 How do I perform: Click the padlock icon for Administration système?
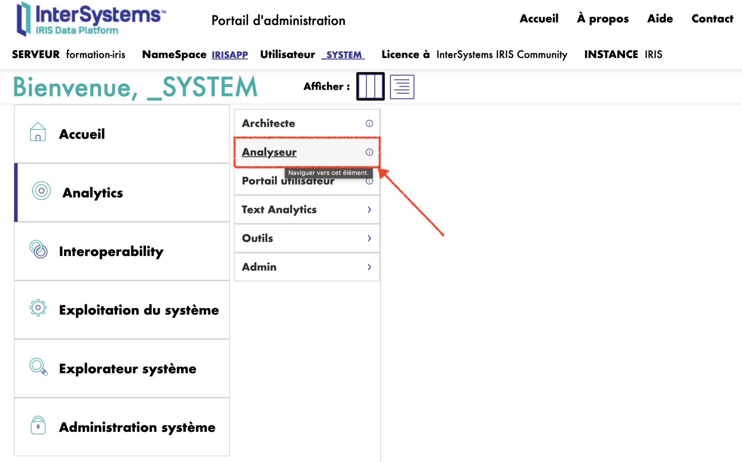38,425
